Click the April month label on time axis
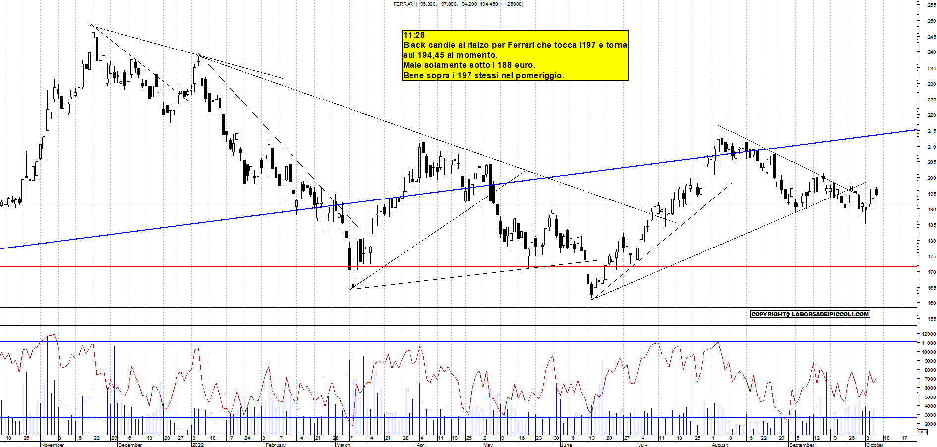Image resolution: width=937 pixels, height=447 pixels. point(422,445)
